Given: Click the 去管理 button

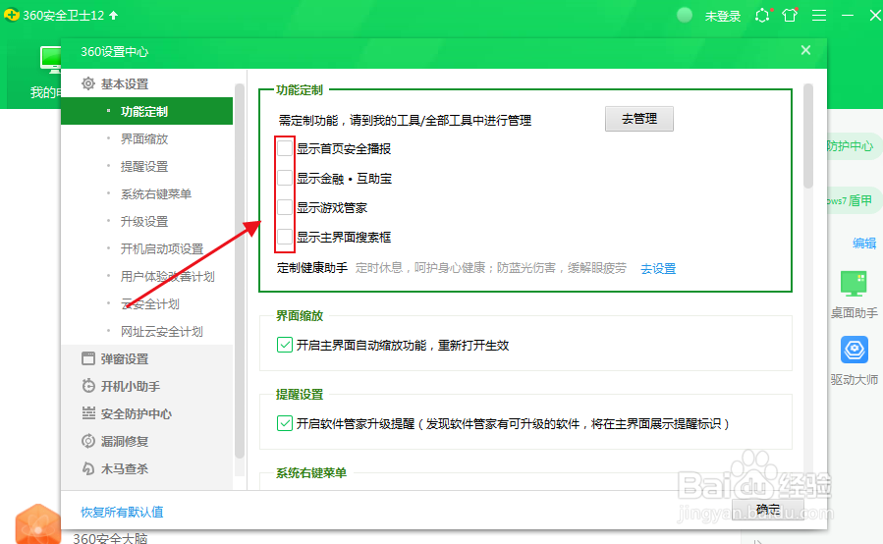Looking at the screenshot, I should (x=639, y=119).
